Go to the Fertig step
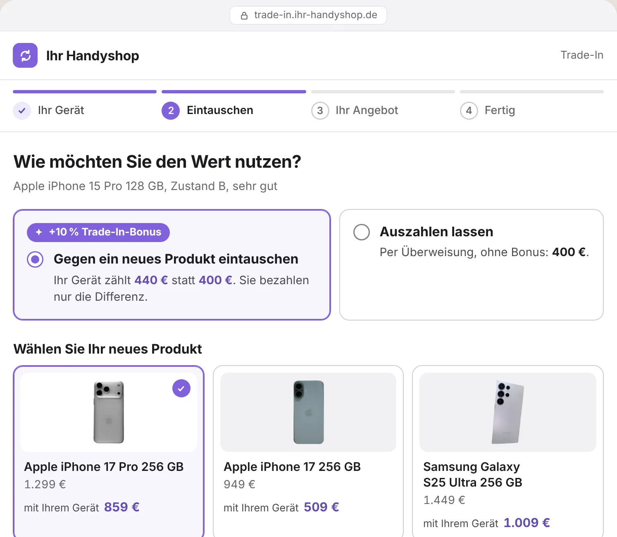 point(488,110)
